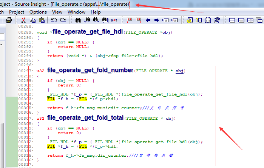This screenshot has height=168, width=264.
Task: Click 'obj' parameter of file_operate_get_file_hdl
Action: pyautogui.click(x=166, y=32)
